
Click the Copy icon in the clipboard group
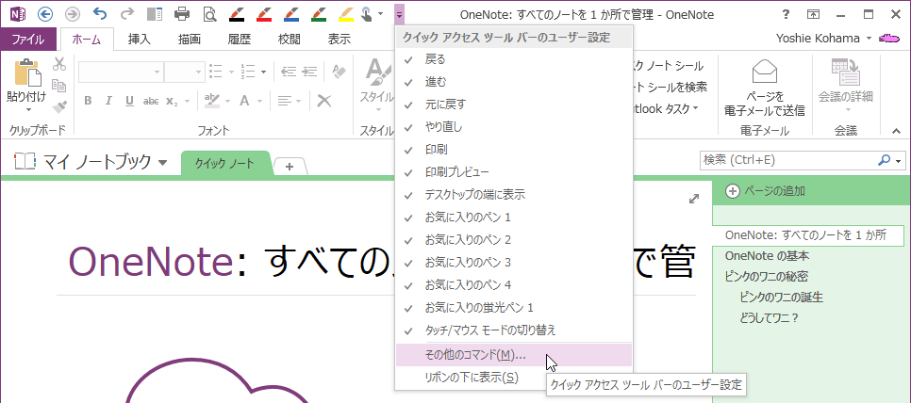tap(58, 86)
